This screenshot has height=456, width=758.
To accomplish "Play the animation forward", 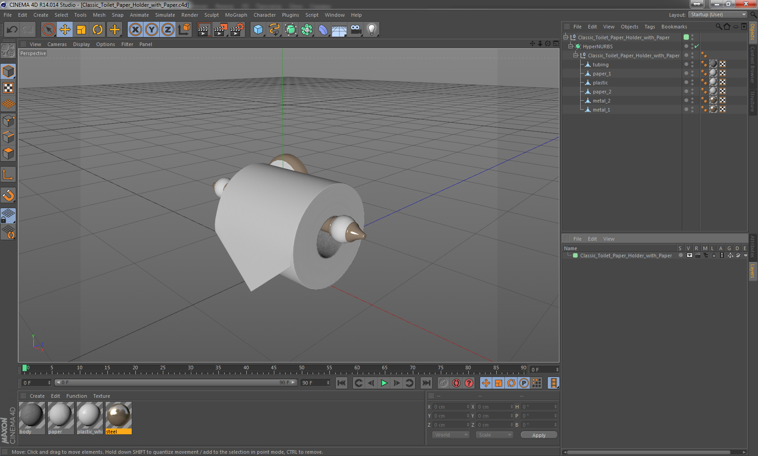I will pyautogui.click(x=384, y=383).
